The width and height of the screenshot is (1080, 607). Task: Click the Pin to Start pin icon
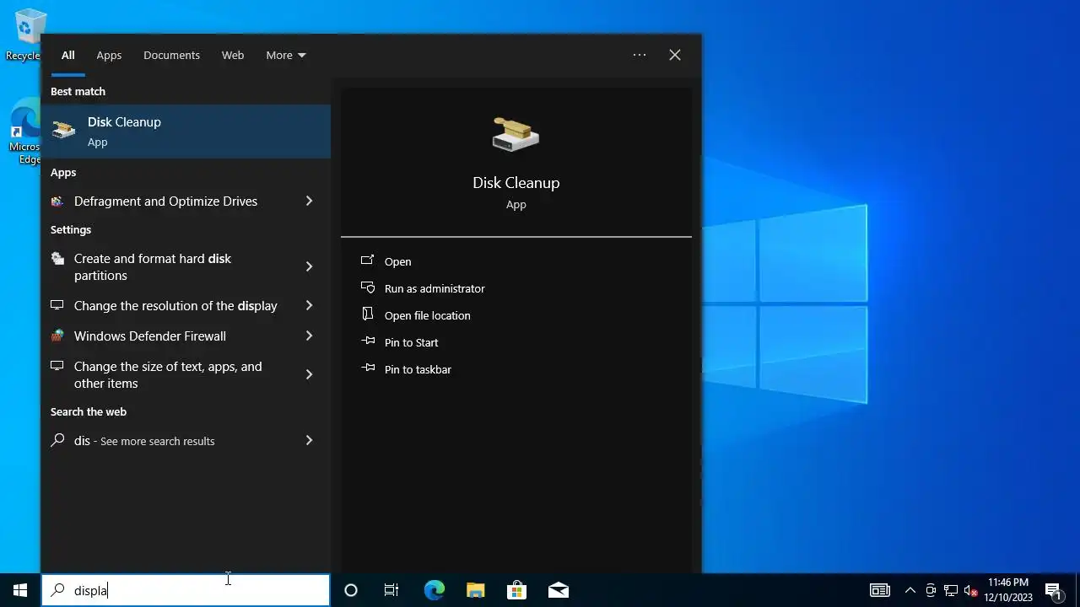click(367, 341)
